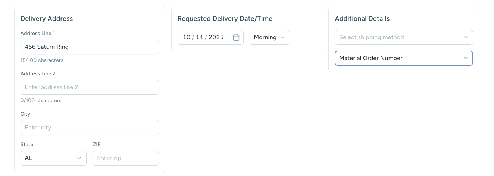Click the ZIP field label
The image size is (494, 176).
click(97, 144)
